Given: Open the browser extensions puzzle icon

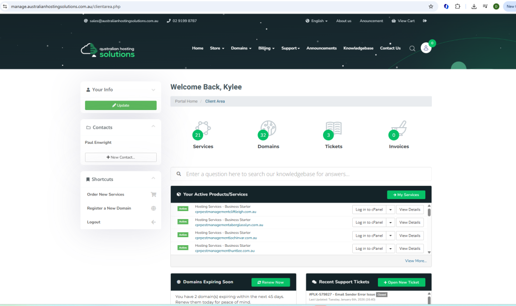Looking at the screenshot, I should coord(458,6).
